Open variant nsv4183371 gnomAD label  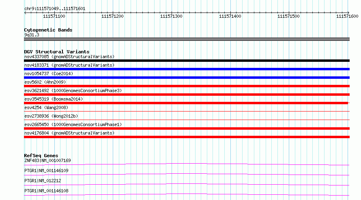[69, 65]
